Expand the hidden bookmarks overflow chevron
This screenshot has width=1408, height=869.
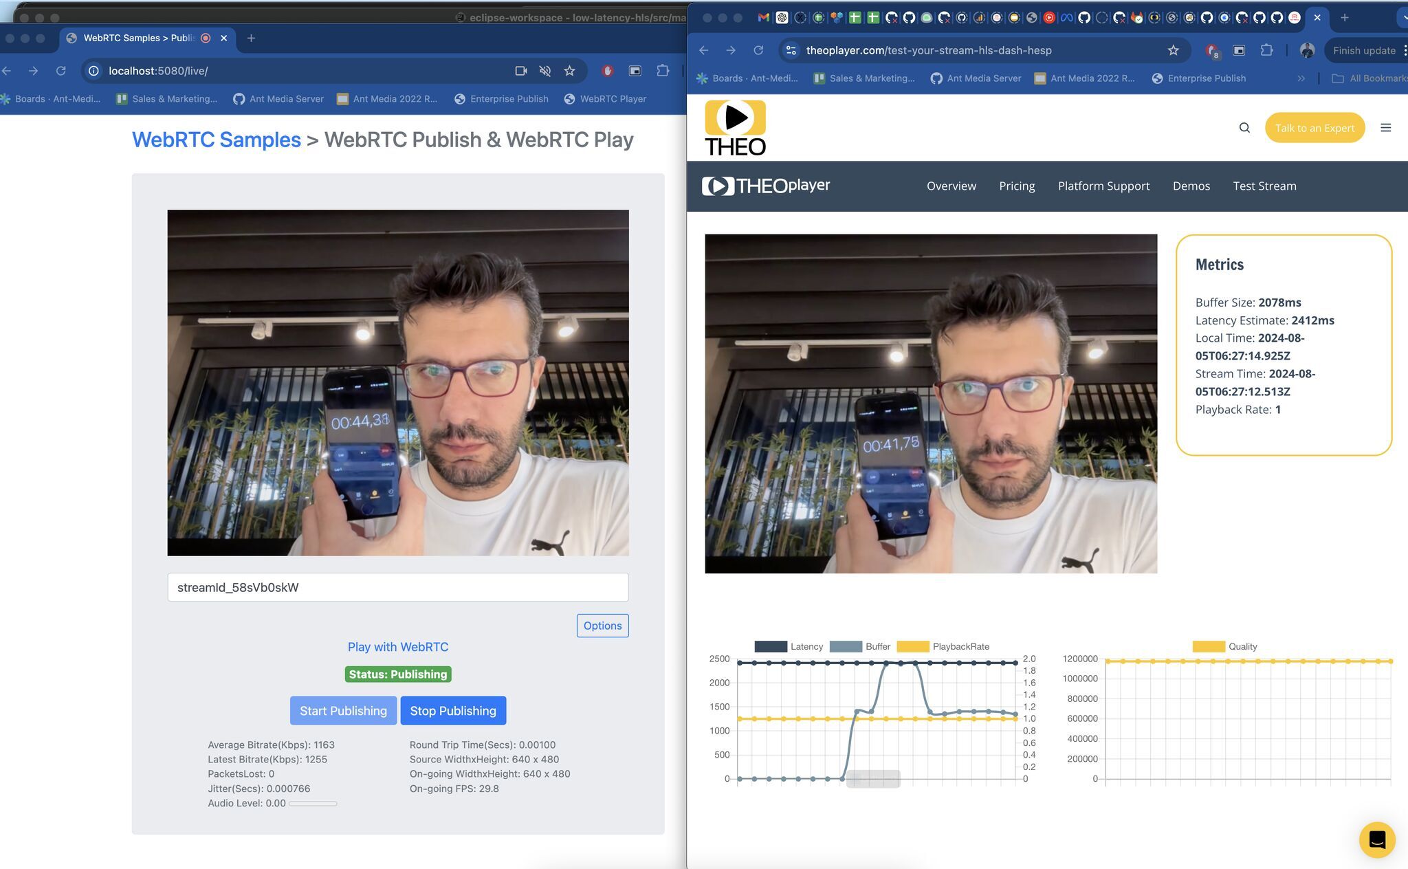[x=1301, y=78]
